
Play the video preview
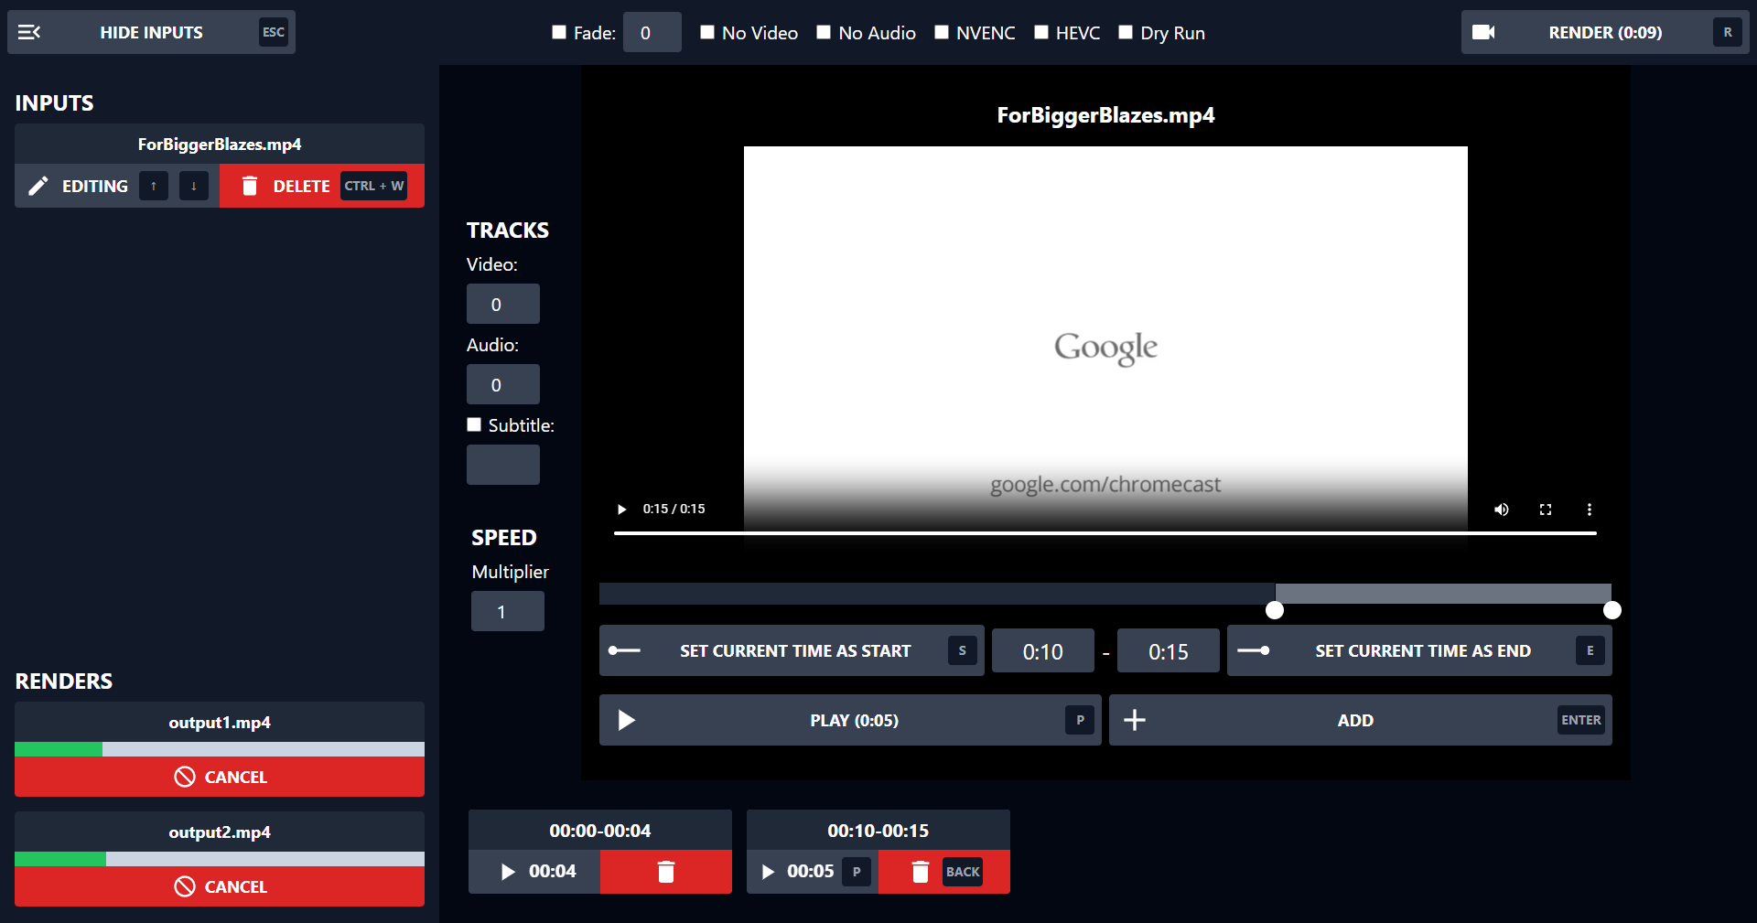(x=622, y=510)
